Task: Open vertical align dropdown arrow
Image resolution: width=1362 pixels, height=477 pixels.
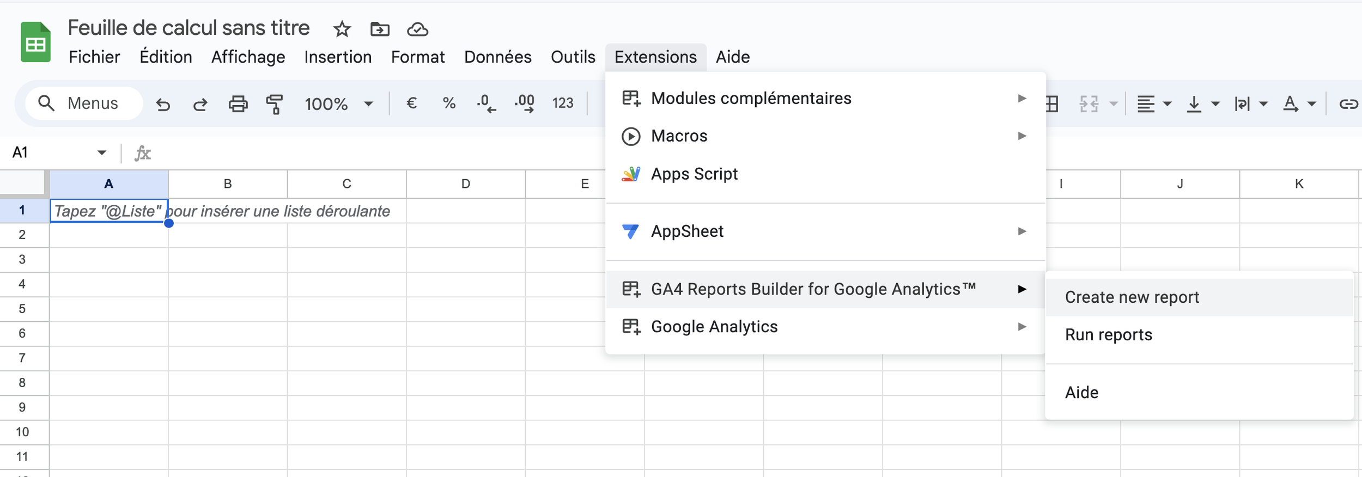Action: 1215,103
